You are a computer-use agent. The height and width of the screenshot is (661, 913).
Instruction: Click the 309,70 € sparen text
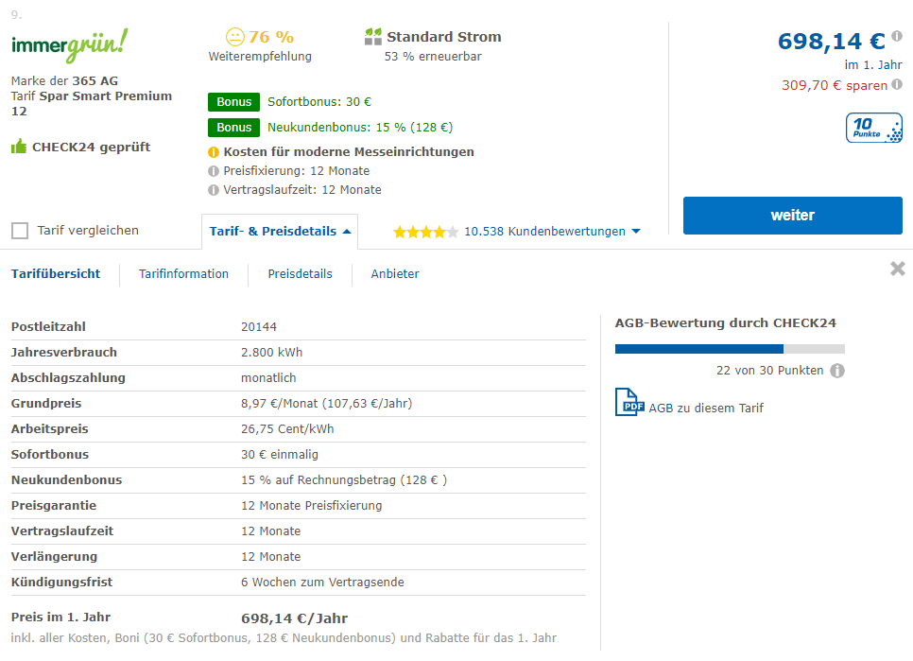(x=835, y=86)
